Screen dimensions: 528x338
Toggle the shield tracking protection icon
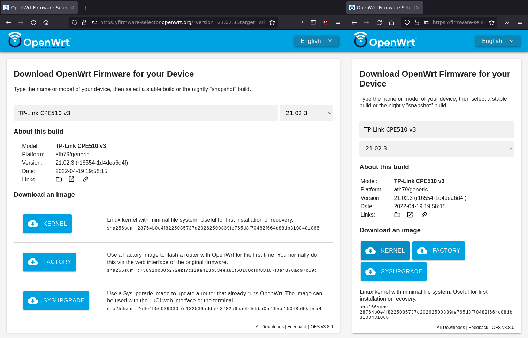(x=75, y=22)
